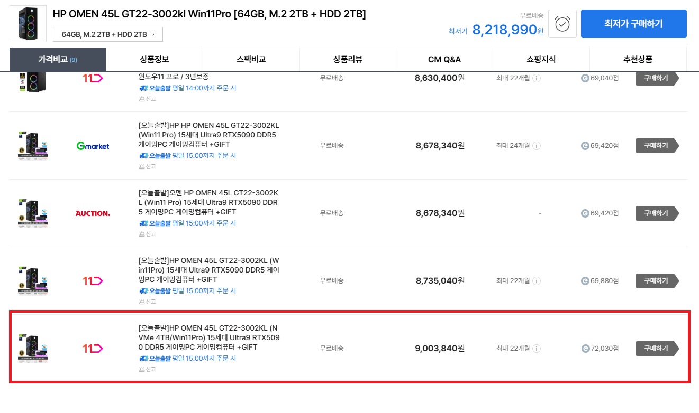The height and width of the screenshot is (413, 699).
Task: Click 신고 report link in the Gmarket row
Action: [147, 166]
